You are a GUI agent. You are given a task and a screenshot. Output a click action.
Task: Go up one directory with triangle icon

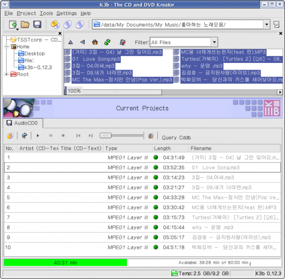click(70, 43)
